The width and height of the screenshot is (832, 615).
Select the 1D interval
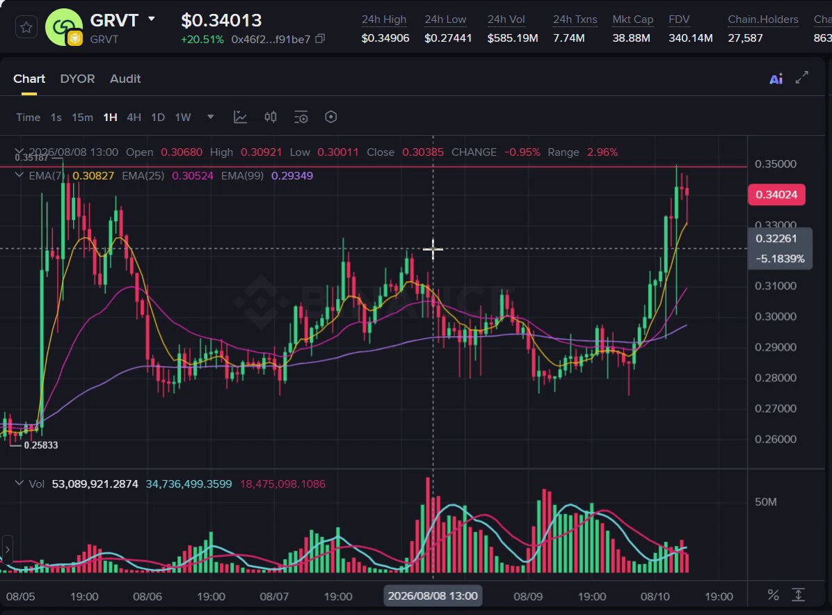click(x=158, y=118)
